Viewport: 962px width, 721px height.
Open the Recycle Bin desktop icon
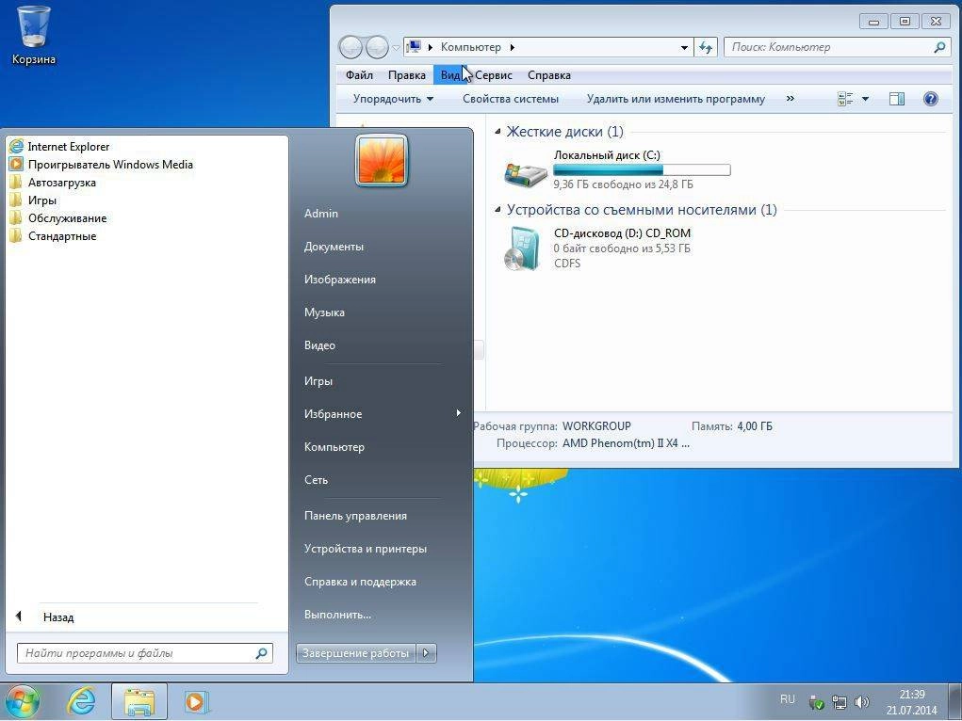(x=34, y=36)
